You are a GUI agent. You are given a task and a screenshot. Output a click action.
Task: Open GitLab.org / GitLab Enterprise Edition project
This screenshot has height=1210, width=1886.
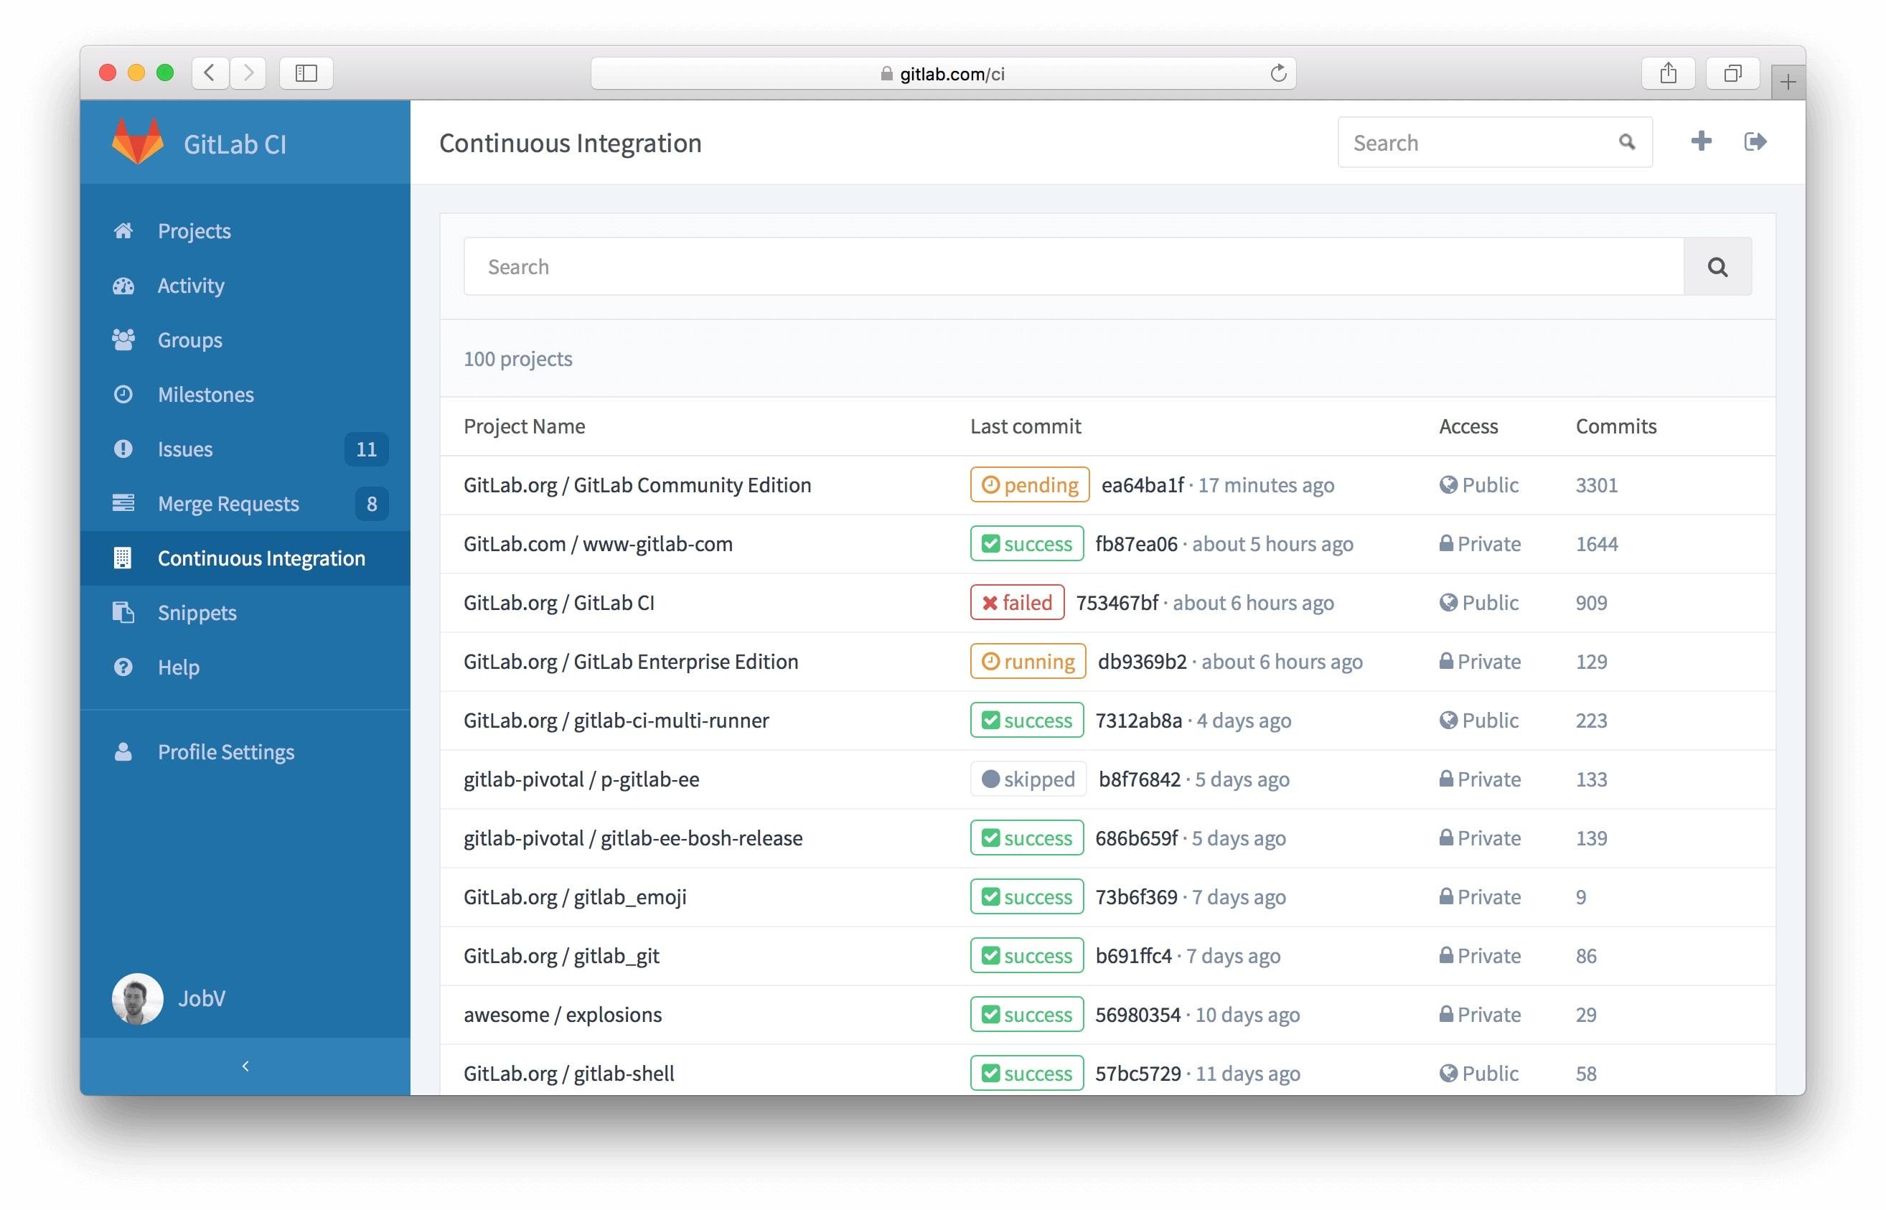pyautogui.click(x=631, y=662)
